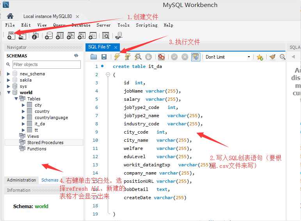Viewport: 301px width, 221px height.
Task: Refresh schemas icon in SCHEMAS header
Action: [x=76, y=55]
